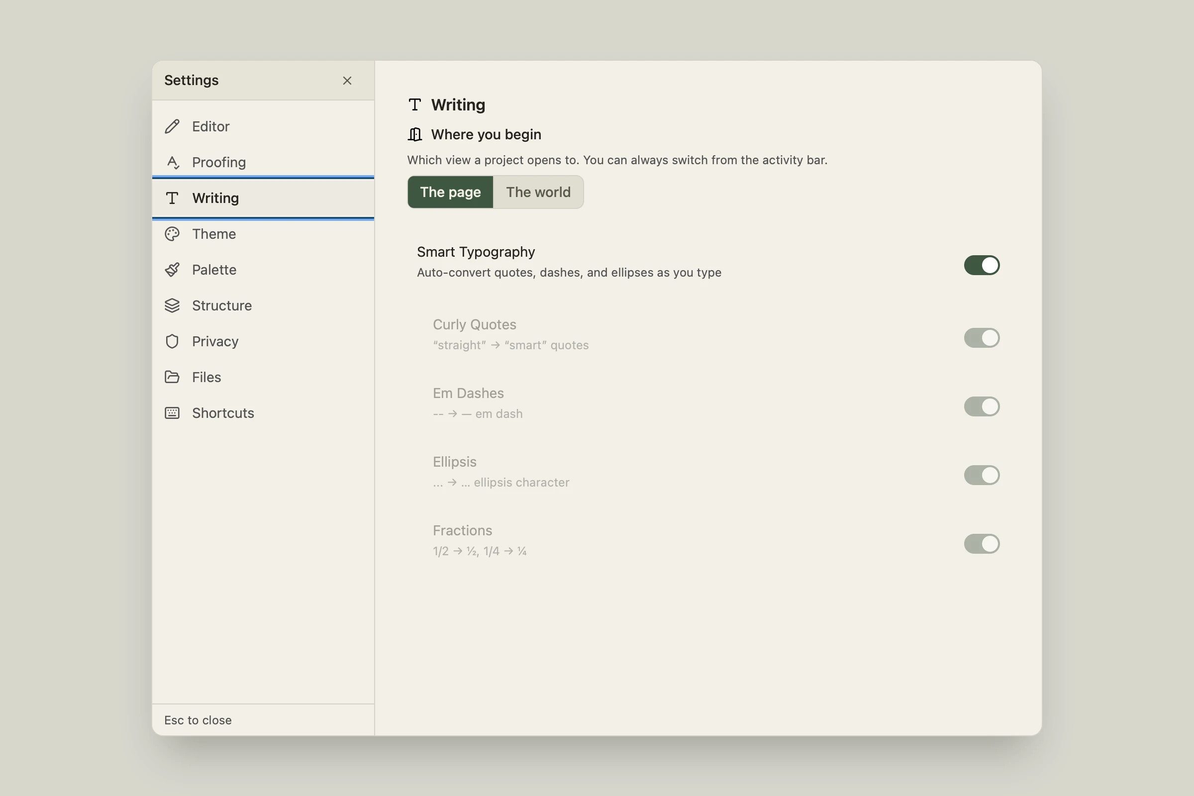Screen dimensions: 1194x796
Task: Toggle the Ellipsis switch
Action: click(x=982, y=475)
